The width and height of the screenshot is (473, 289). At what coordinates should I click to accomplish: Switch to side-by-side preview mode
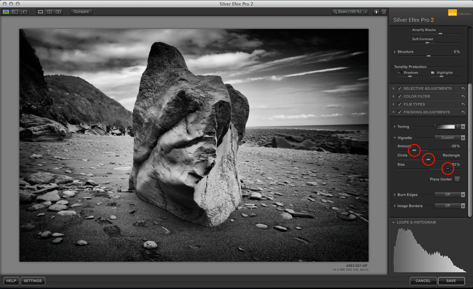(x=58, y=12)
